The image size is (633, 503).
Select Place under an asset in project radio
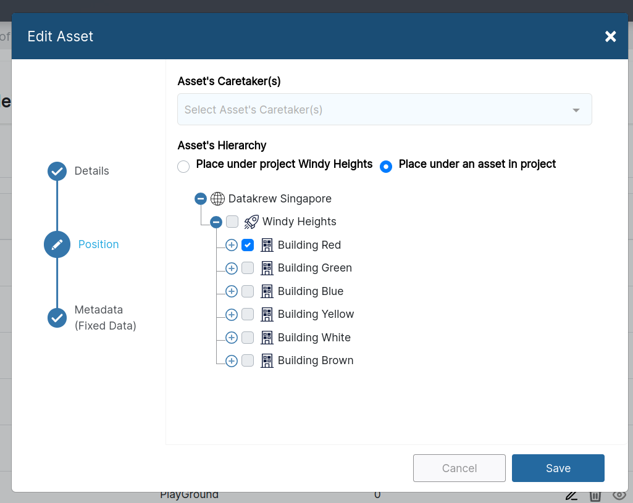click(x=386, y=166)
